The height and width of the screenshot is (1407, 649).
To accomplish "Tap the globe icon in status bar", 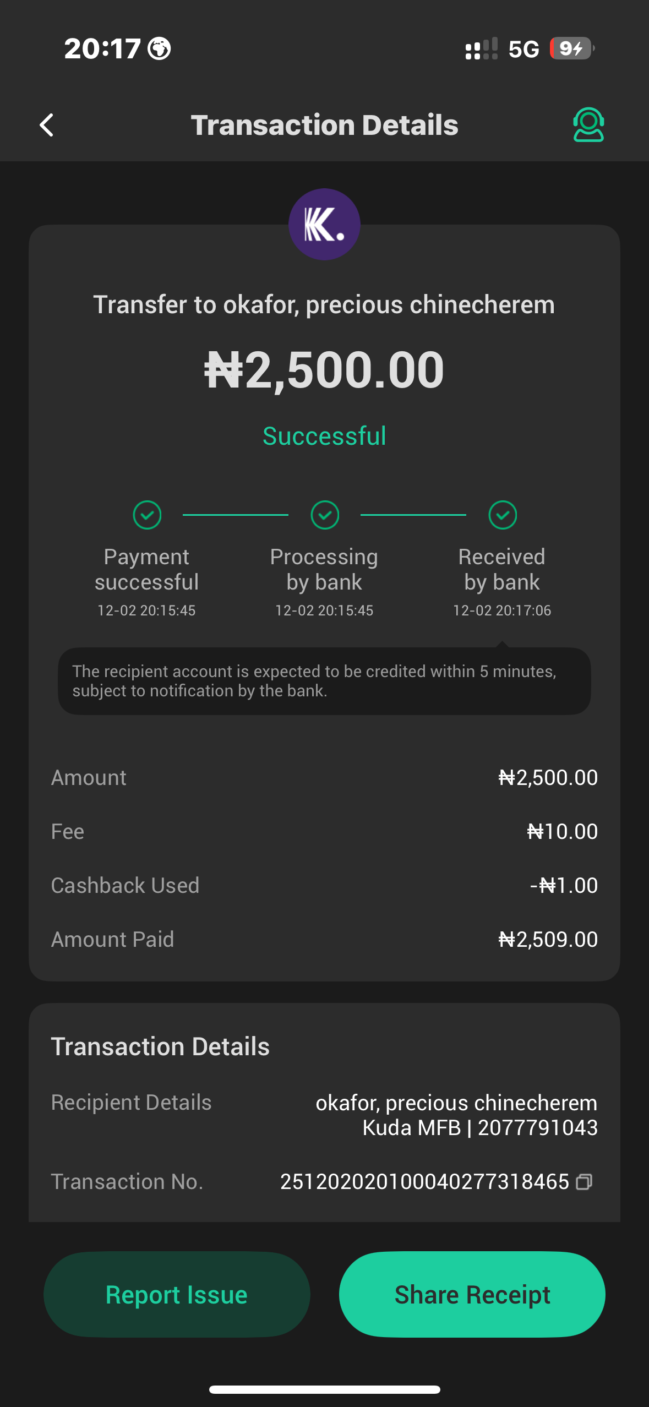I will (x=159, y=48).
